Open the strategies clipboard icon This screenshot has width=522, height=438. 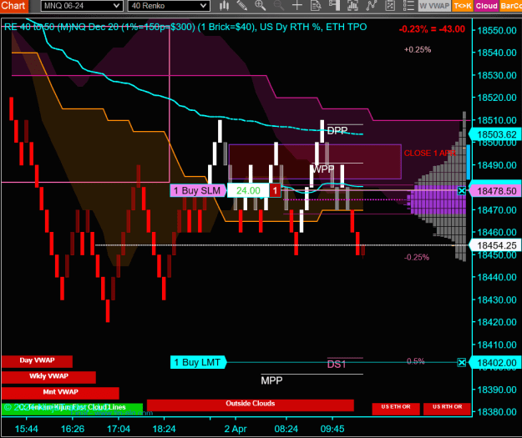click(x=390, y=6)
